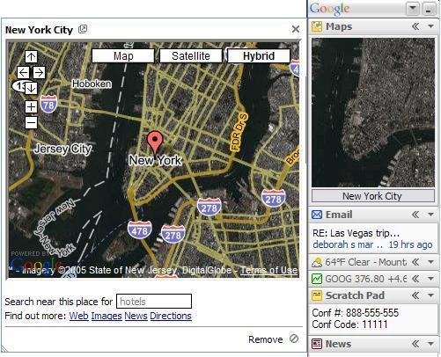Open the Directions link
Viewport: 441px width, 357px height.
[x=171, y=316]
